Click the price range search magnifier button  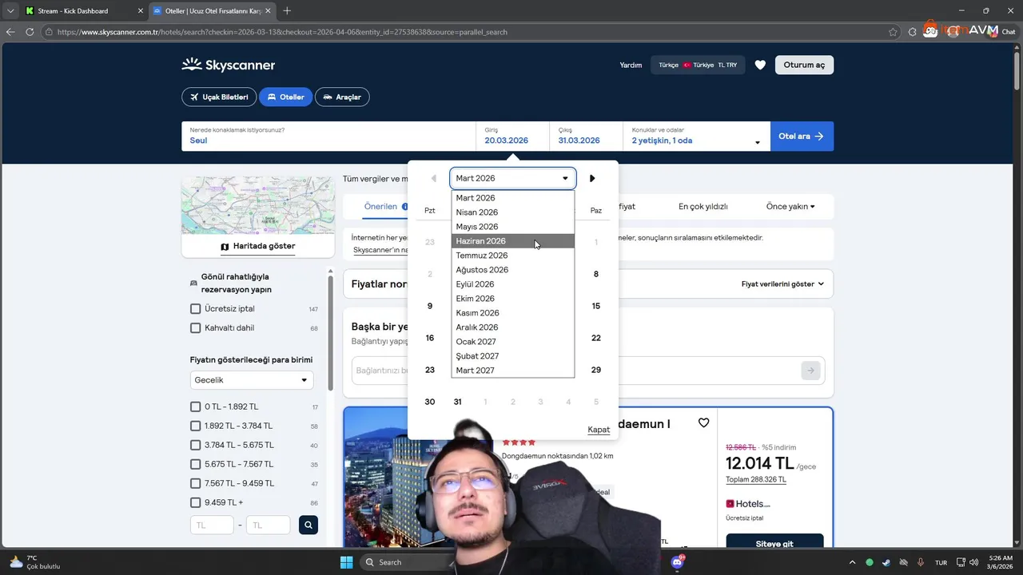coord(308,525)
